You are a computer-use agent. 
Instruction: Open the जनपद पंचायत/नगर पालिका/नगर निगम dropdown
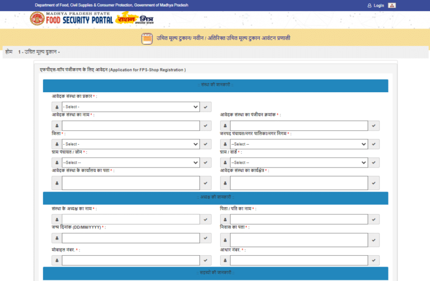coord(299,144)
